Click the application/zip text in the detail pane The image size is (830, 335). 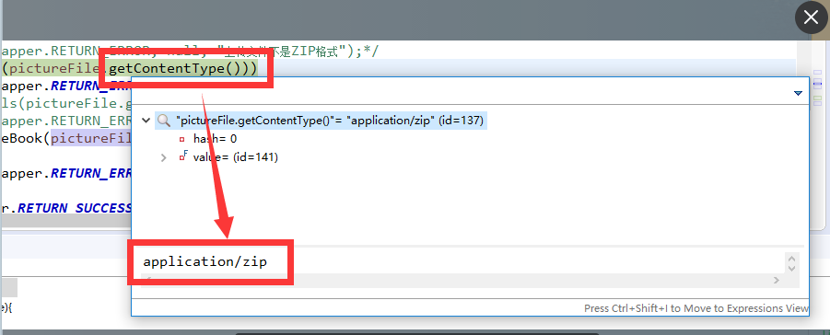pos(205,261)
